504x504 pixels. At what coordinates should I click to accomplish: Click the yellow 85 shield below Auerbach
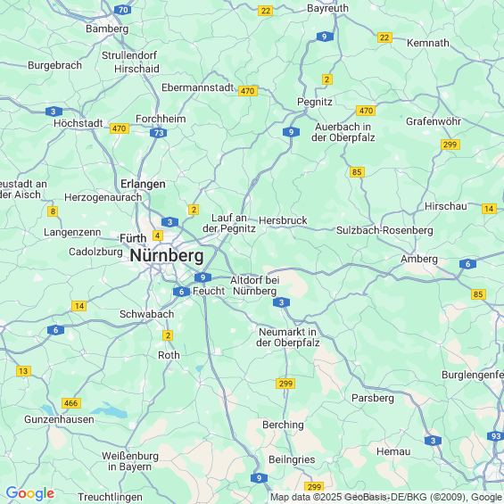(357, 172)
